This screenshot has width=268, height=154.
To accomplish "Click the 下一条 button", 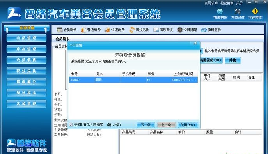I will 146,125.
